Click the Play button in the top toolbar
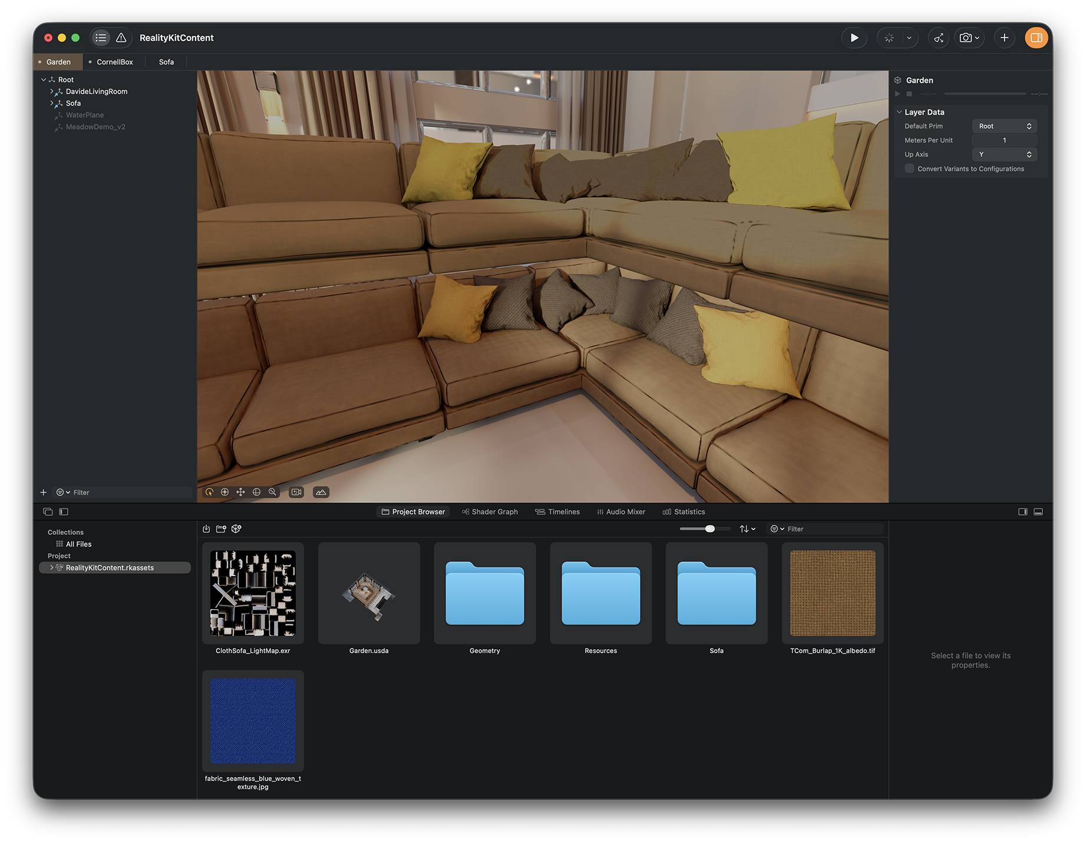 (x=854, y=38)
